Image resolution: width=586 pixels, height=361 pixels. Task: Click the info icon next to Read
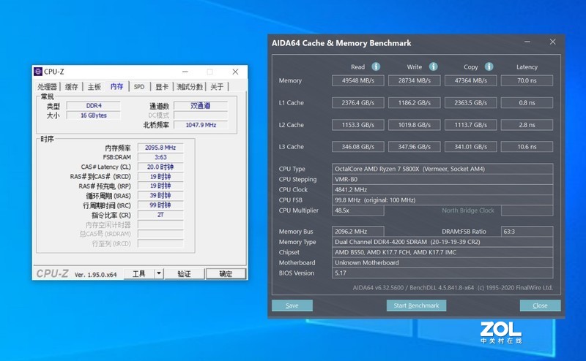376,66
